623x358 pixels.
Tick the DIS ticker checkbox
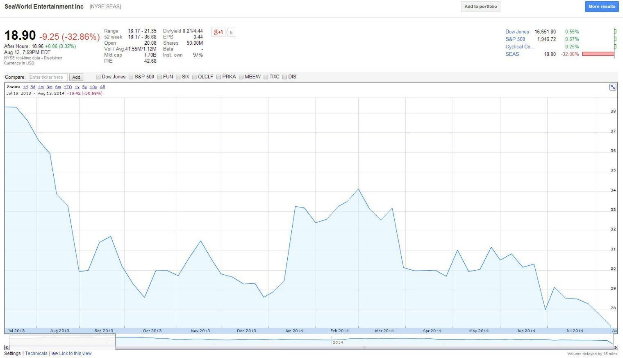[x=284, y=77]
